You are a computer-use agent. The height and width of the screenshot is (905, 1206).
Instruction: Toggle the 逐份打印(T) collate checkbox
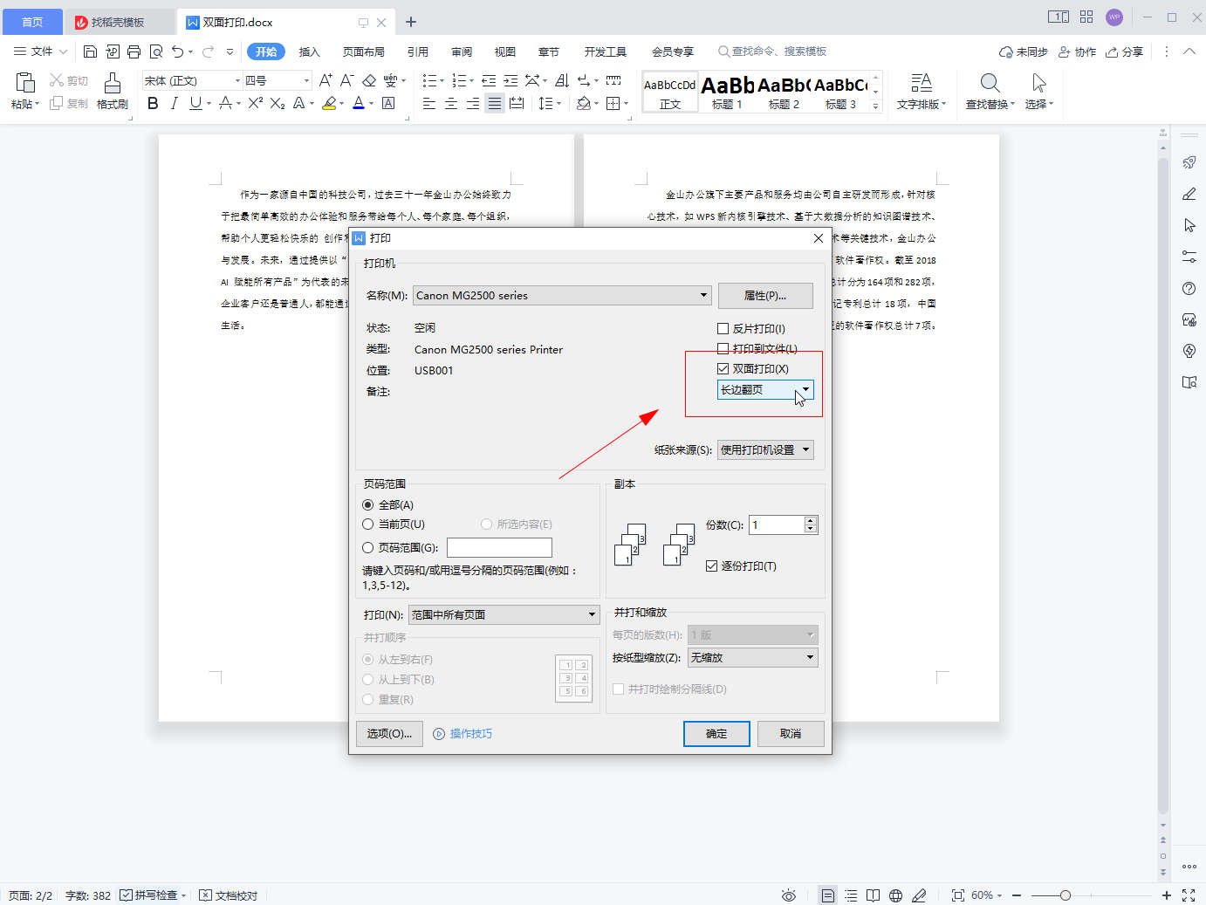(x=711, y=566)
